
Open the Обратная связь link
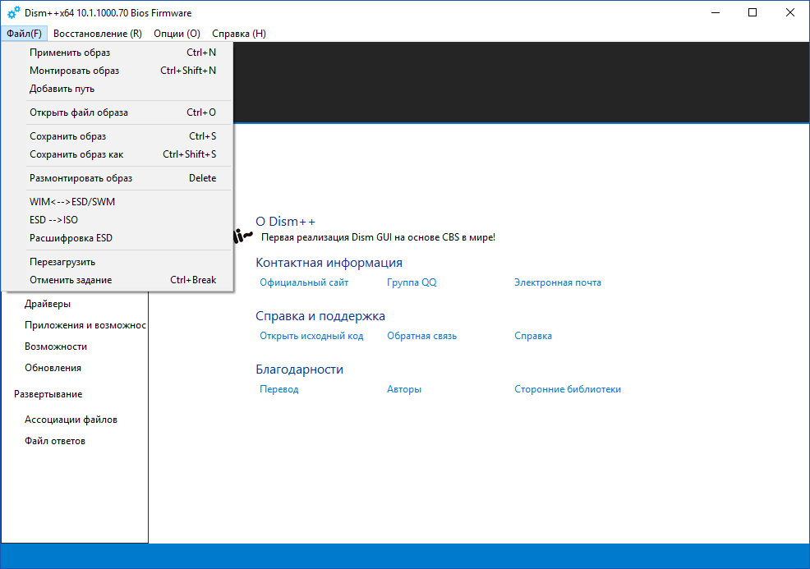tap(422, 336)
